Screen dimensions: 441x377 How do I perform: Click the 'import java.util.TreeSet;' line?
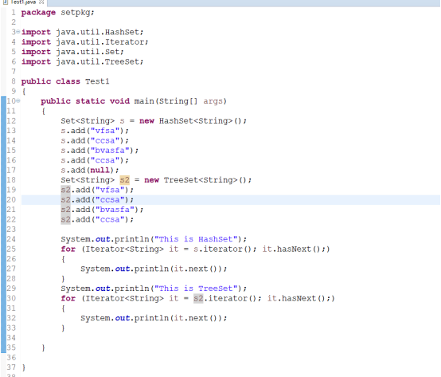point(83,61)
